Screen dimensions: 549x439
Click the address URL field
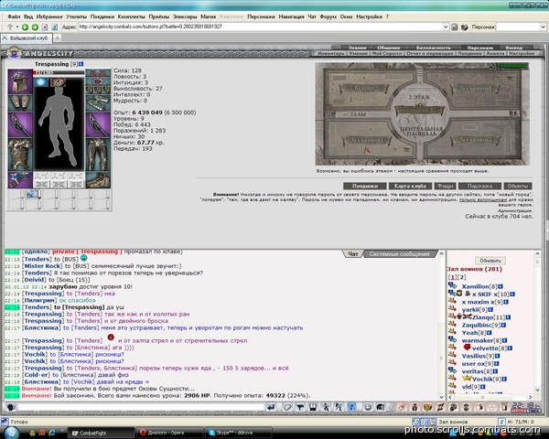260,27
